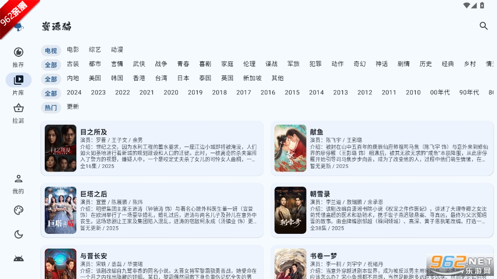Sort by 热门 popularity
Viewport: 497px width, 279px height.
(x=51, y=108)
